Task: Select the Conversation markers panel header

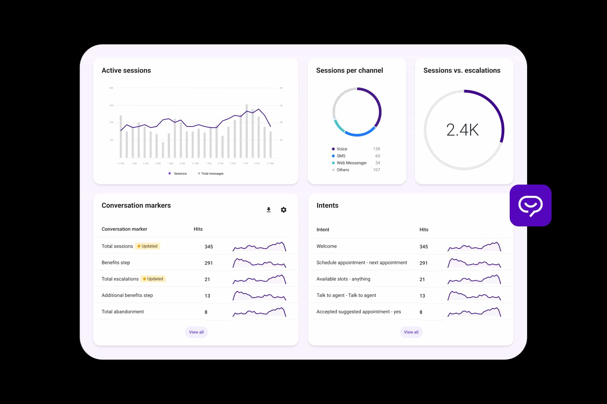Action: 136,205
